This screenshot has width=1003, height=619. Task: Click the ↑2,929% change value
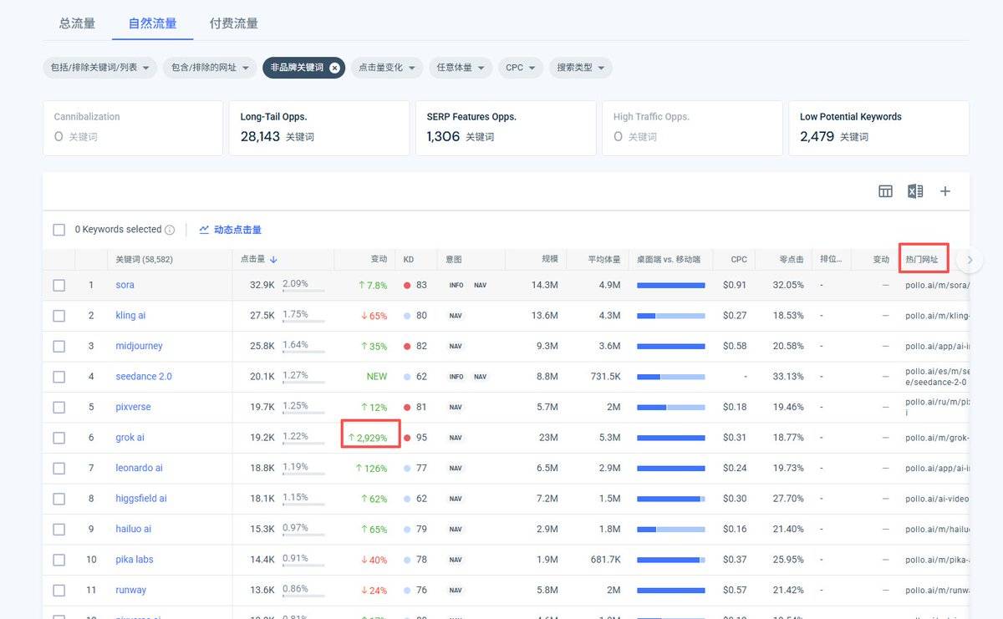[368, 438]
